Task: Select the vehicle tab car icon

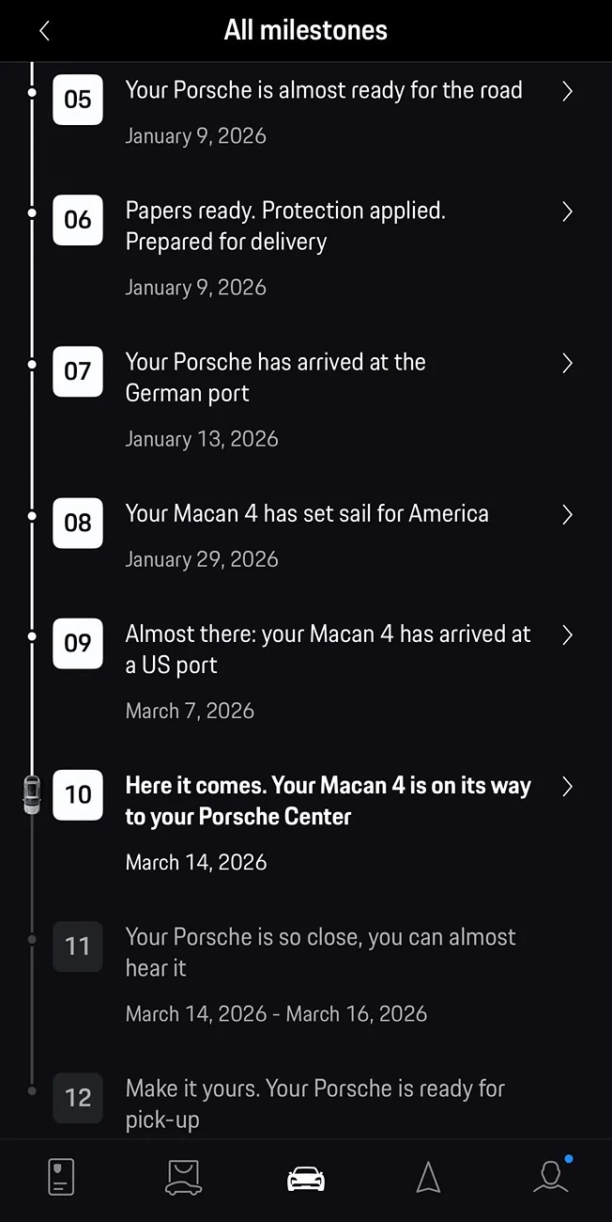Action: click(x=306, y=1178)
